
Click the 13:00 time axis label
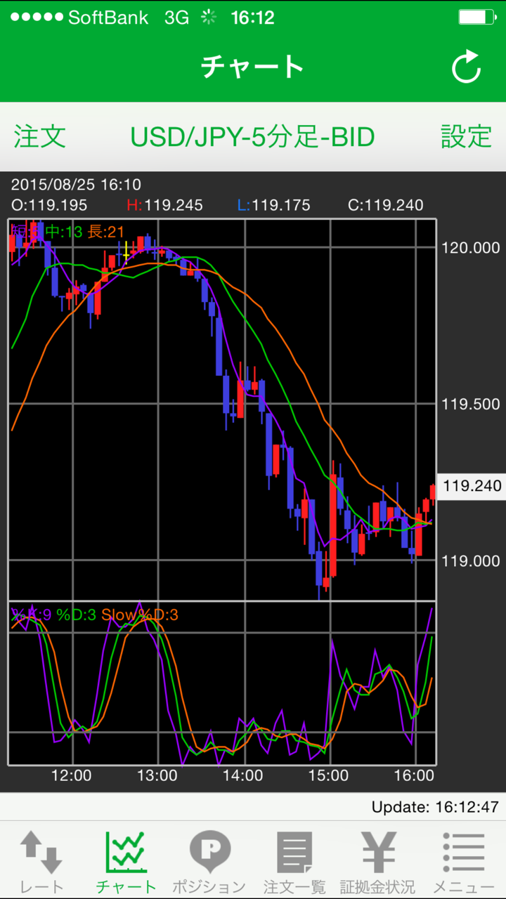(157, 775)
